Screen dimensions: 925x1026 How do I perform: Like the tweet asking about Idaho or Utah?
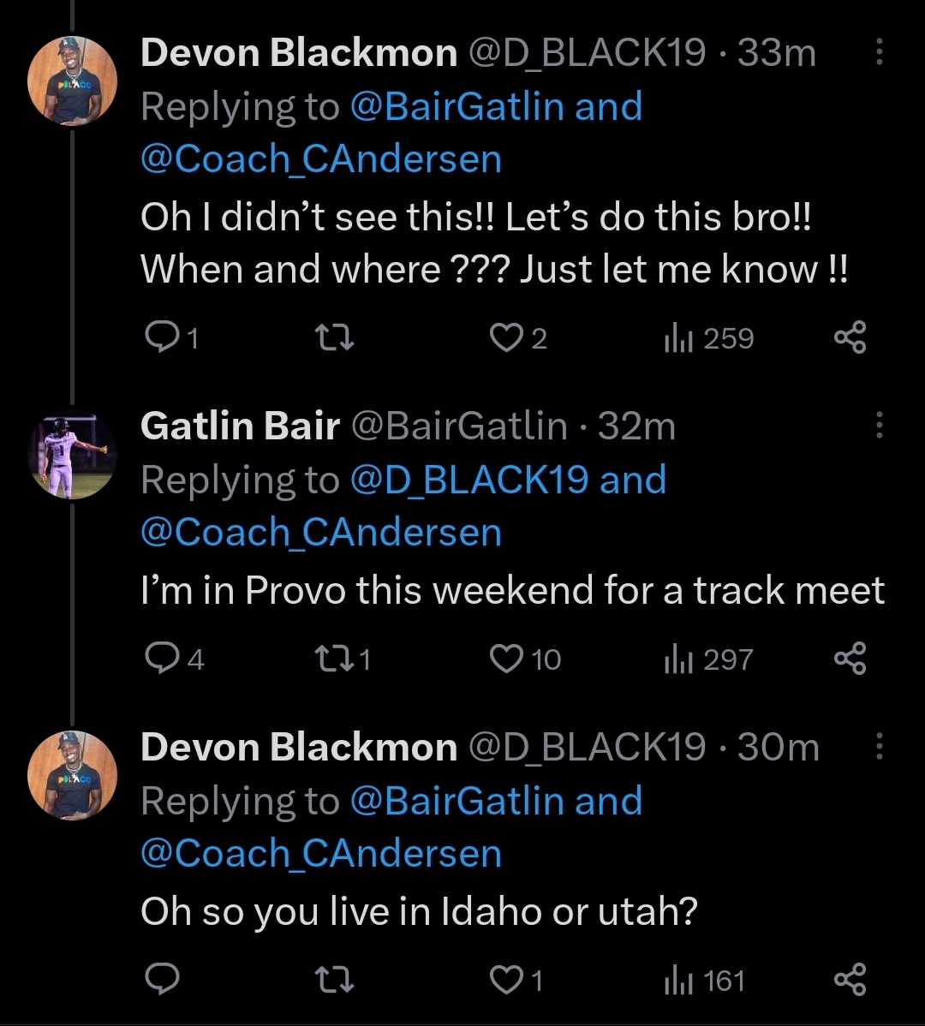pyautogui.click(x=506, y=980)
